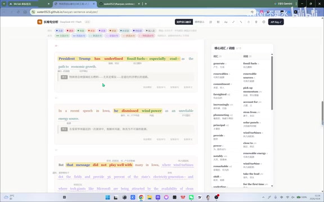Click the page vertical scrollbar thumb
Viewport: 324px width, 202px height.
point(322,113)
